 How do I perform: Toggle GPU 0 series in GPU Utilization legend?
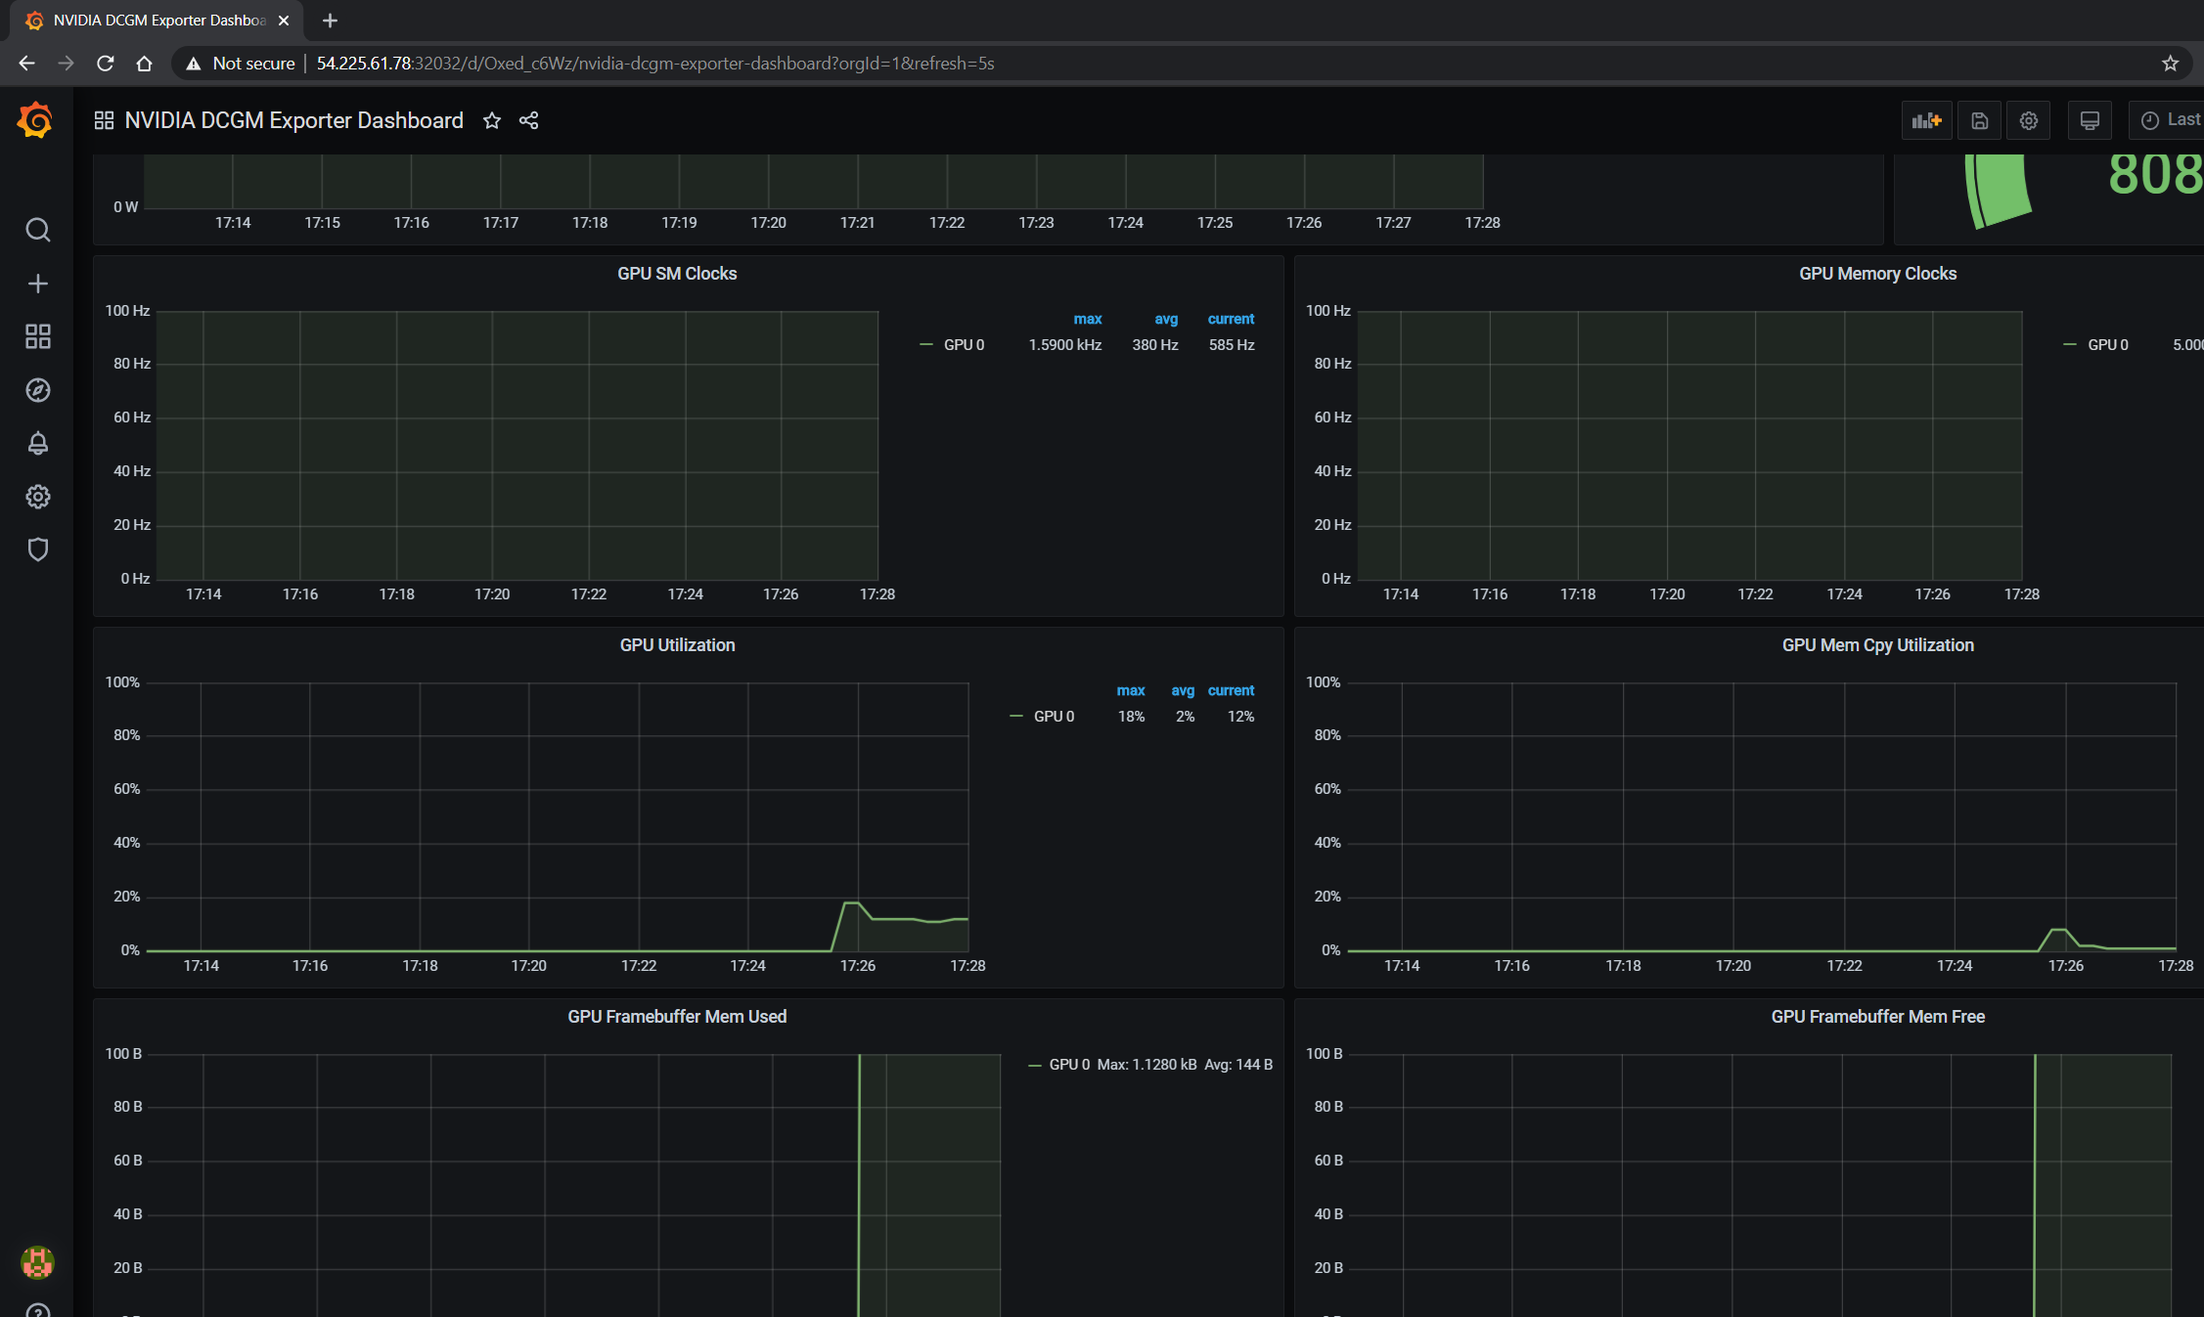(1054, 717)
